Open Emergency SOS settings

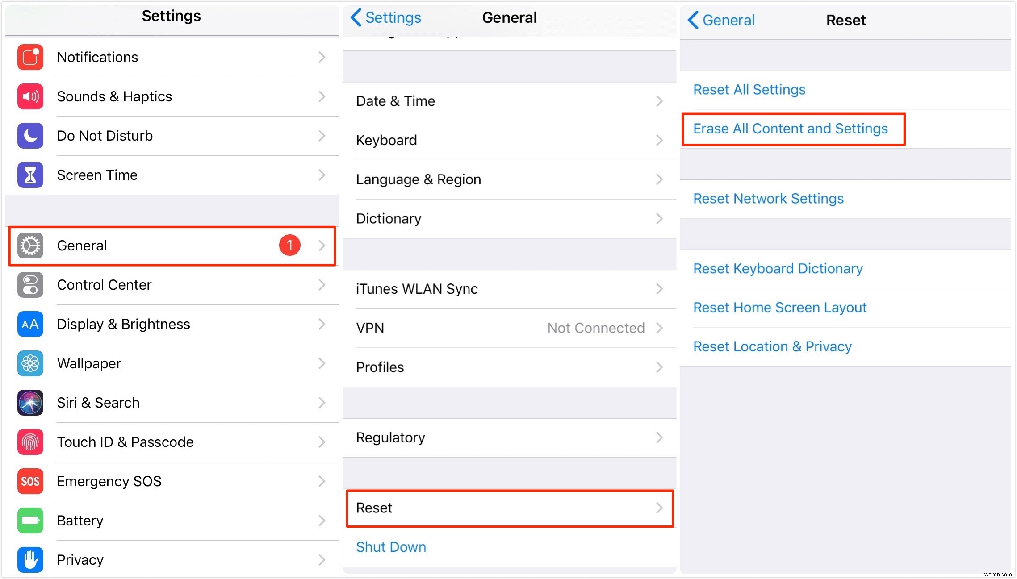[172, 480]
